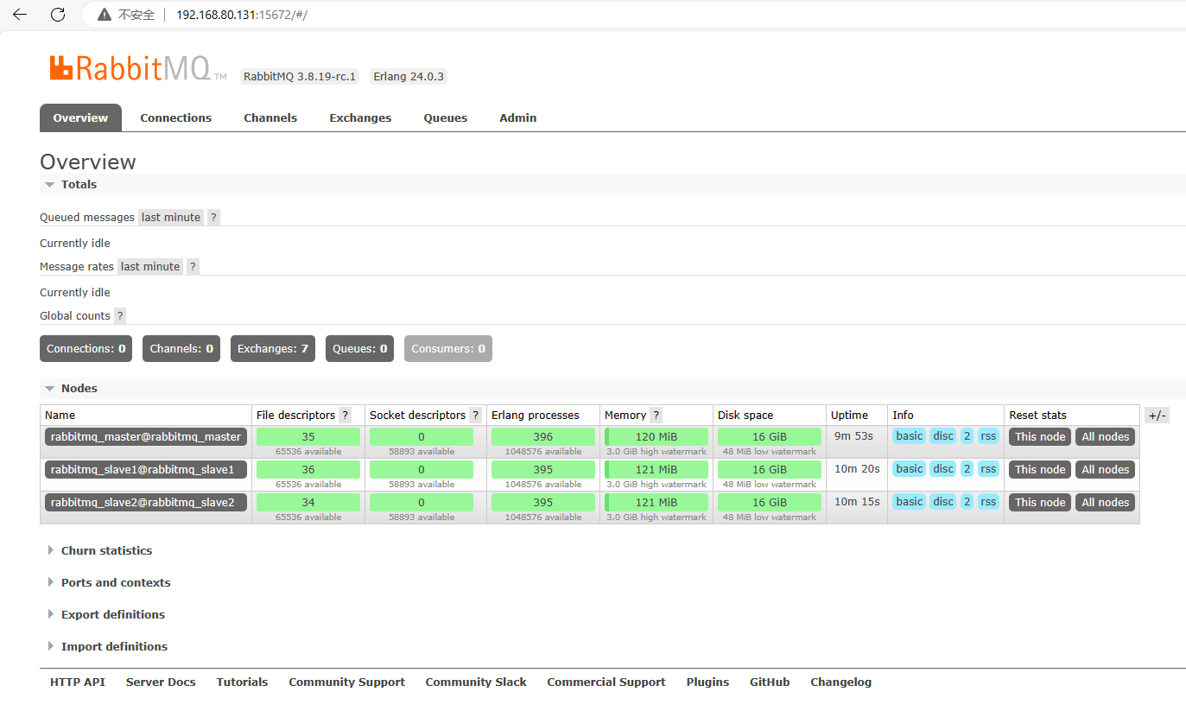Open the GitHub footer link

pyautogui.click(x=770, y=682)
